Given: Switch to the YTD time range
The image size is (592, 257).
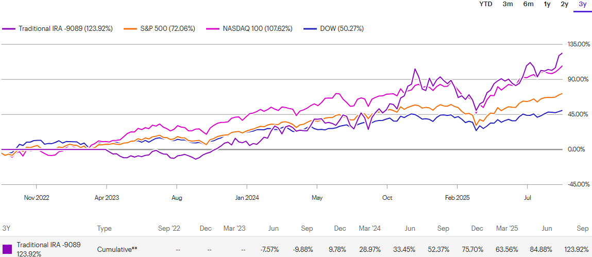Looking at the screenshot, I should point(485,4).
